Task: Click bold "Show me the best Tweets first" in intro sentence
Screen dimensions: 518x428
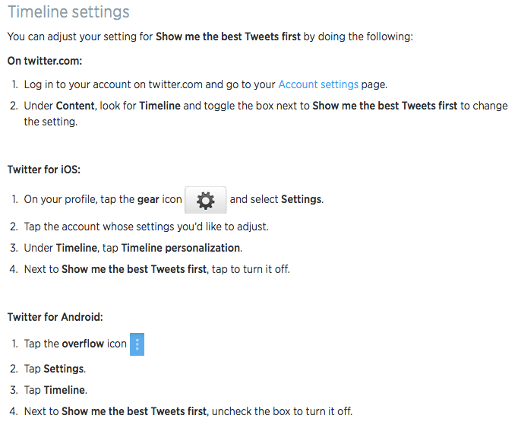Action: coord(229,36)
